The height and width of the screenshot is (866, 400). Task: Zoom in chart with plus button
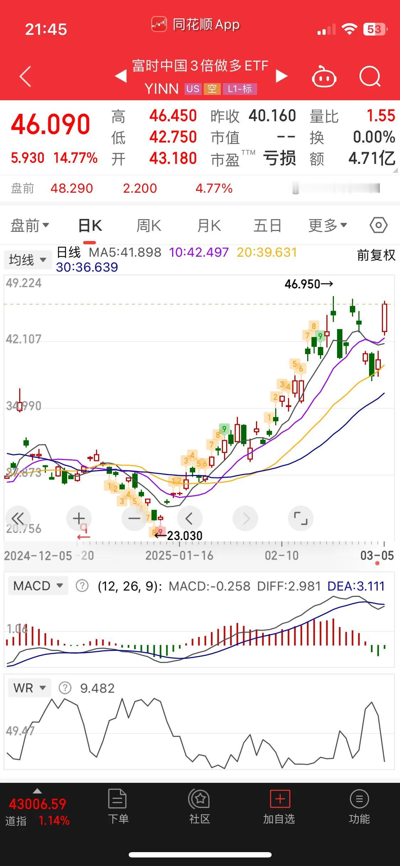(x=79, y=519)
